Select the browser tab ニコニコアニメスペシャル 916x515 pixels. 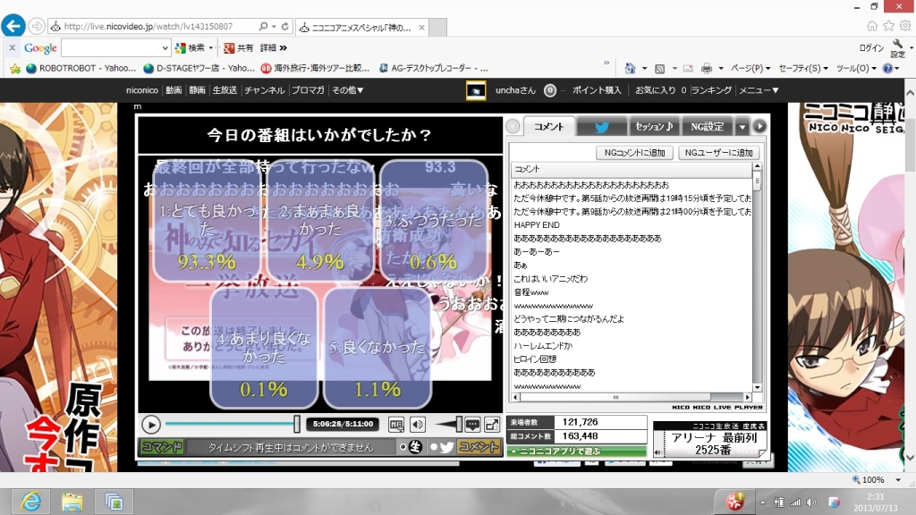[x=363, y=27]
